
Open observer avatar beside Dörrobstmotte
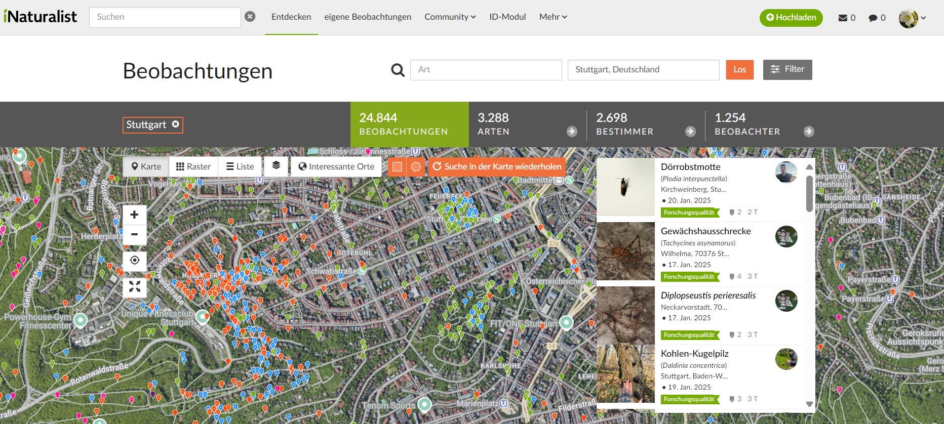(x=786, y=173)
